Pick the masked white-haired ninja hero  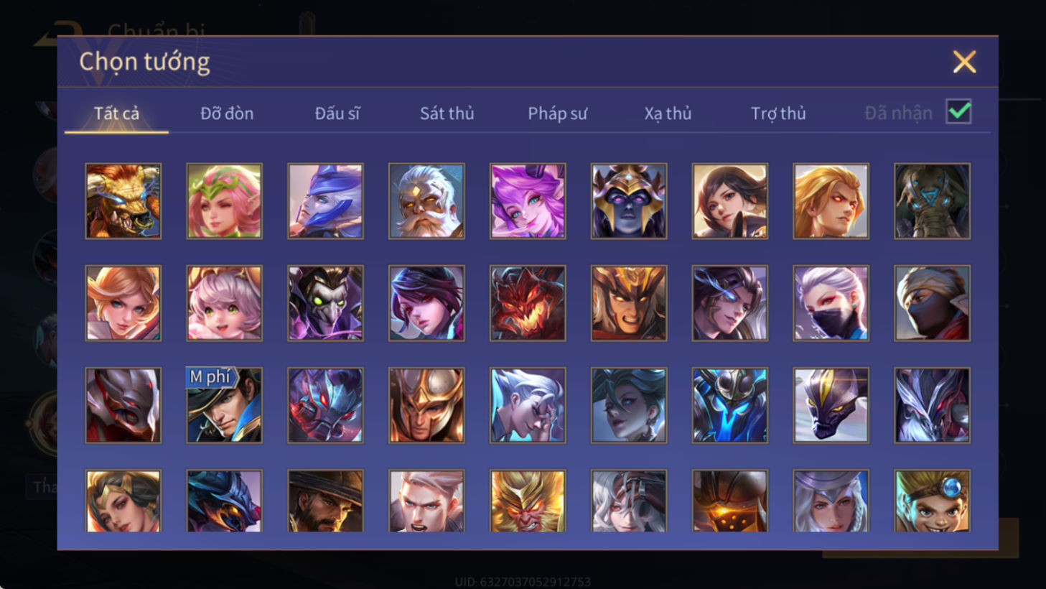831,303
